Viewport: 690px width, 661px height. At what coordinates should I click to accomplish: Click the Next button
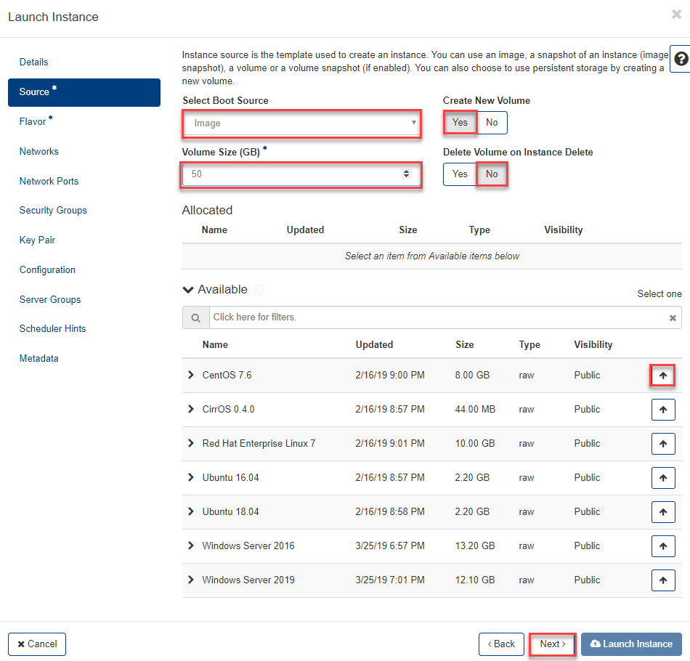click(552, 644)
